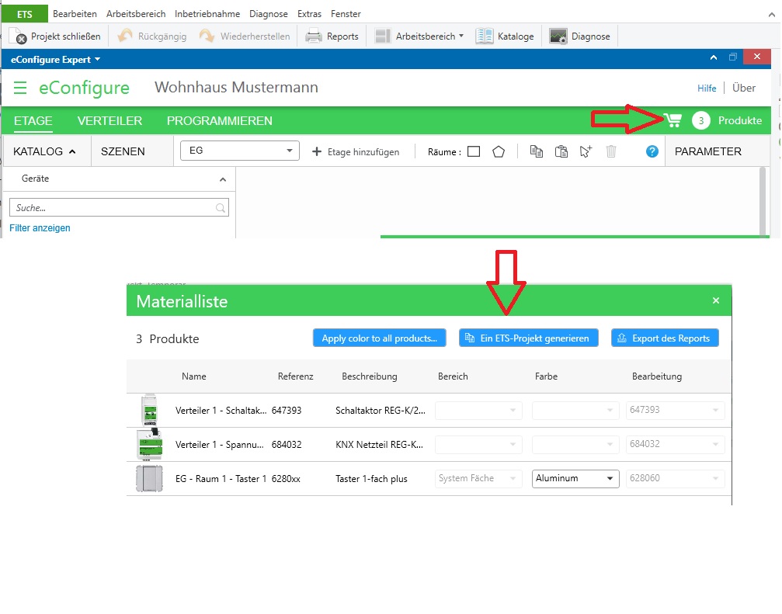Click the search magnifier in Geräte
The width and height of the screenshot is (782, 614).
pyautogui.click(x=221, y=208)
